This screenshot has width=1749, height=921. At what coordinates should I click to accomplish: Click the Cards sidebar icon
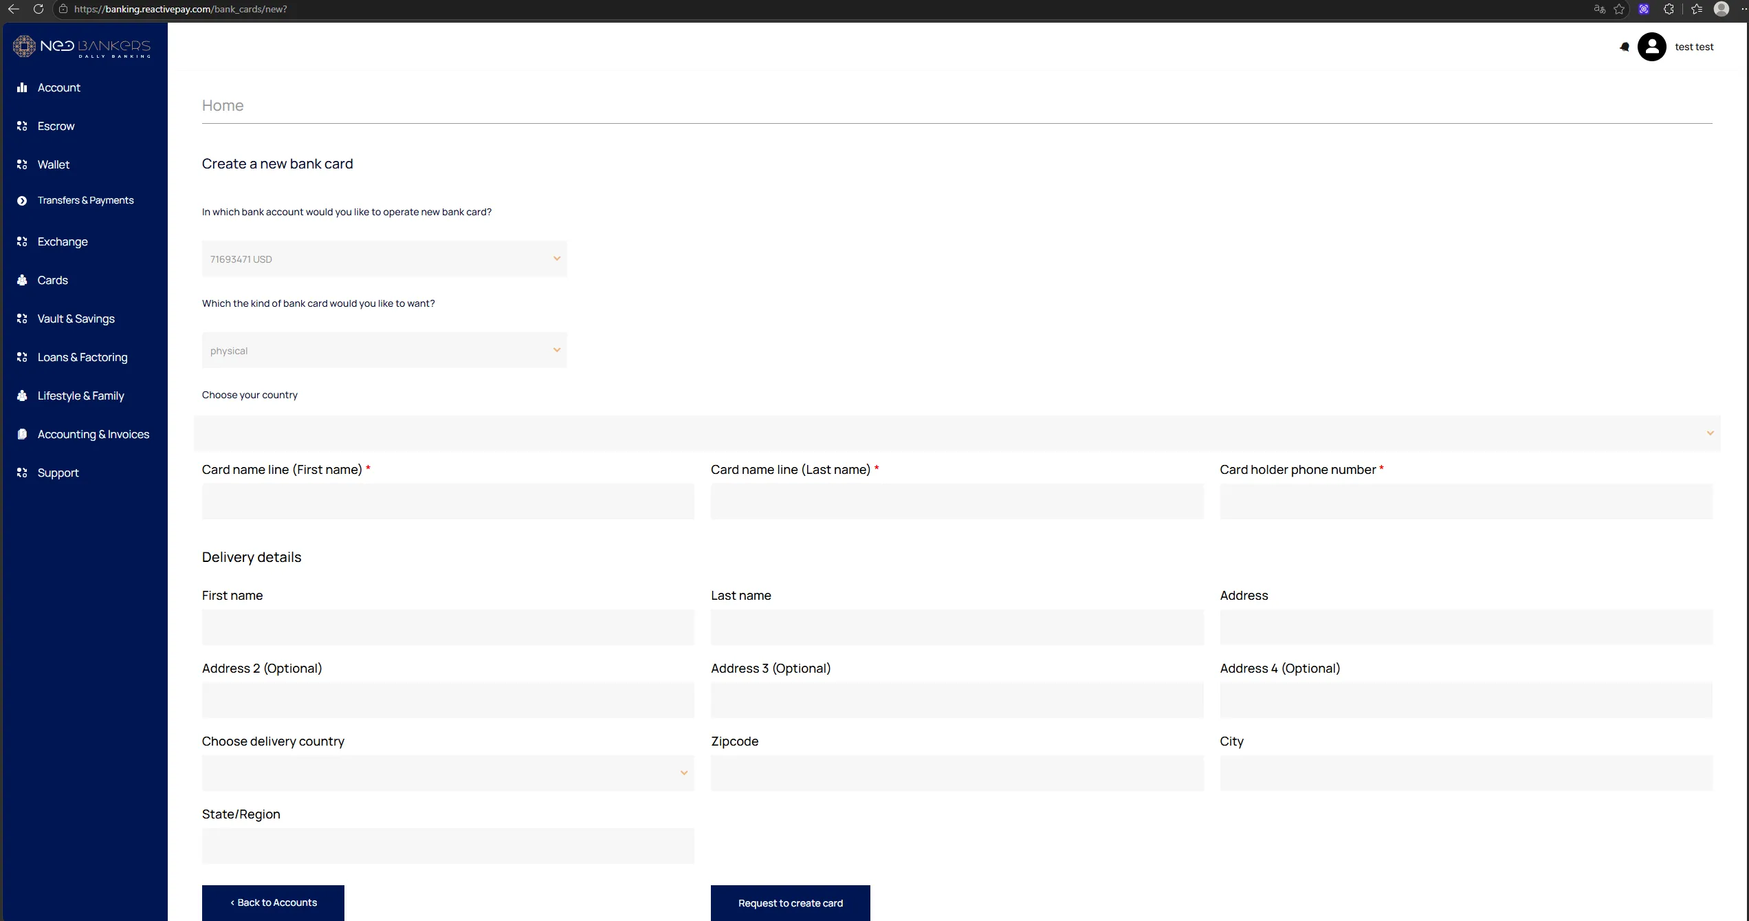click(x=22, y=280)
